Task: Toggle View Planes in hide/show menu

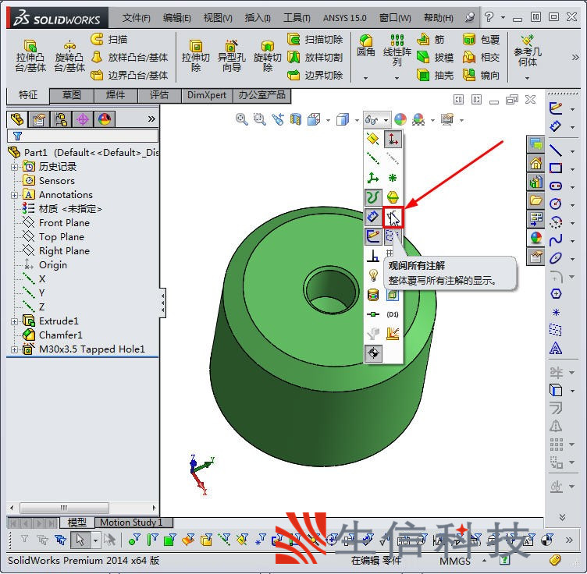Action: [373, 139]
